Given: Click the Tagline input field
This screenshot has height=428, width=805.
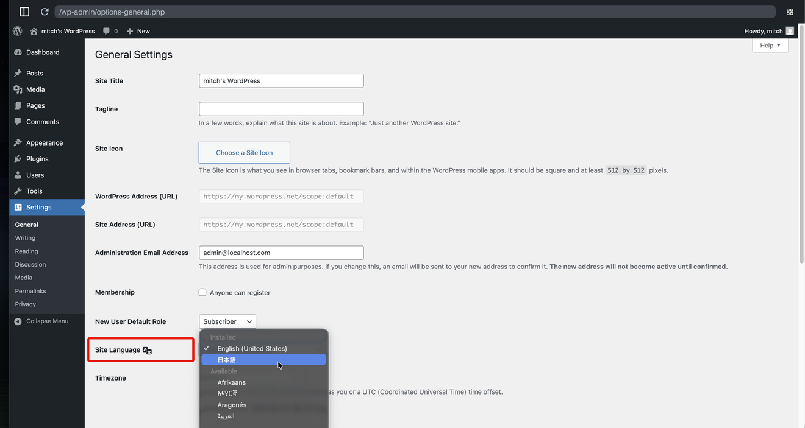Looking at the screenshot, I should tap(281, 109).
